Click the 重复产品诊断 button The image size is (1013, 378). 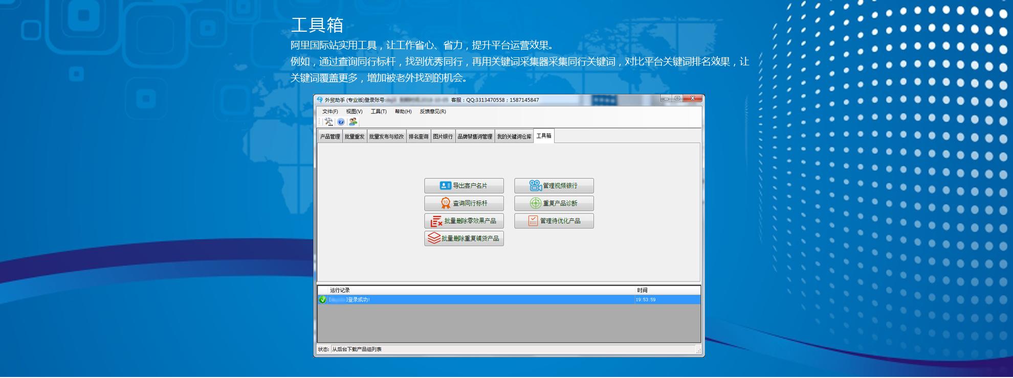554,203
